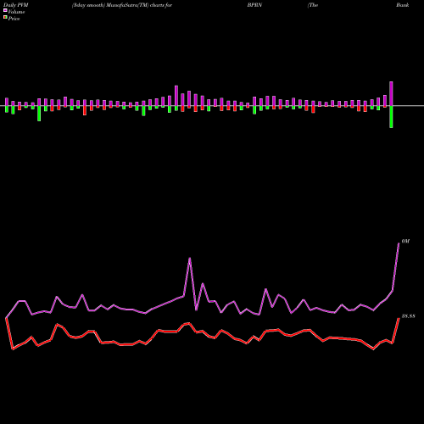Image resolution: width=424 pixels, height=424 pixels.
Task: Click the Volume legend color swatch
Action: [x=5, y=10]
